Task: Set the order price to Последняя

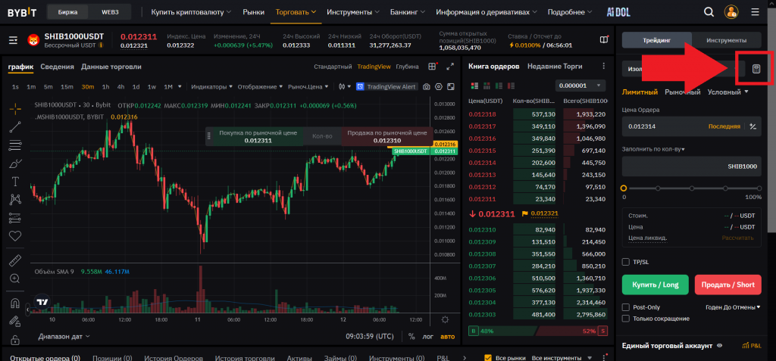Action: click(724, 126)
